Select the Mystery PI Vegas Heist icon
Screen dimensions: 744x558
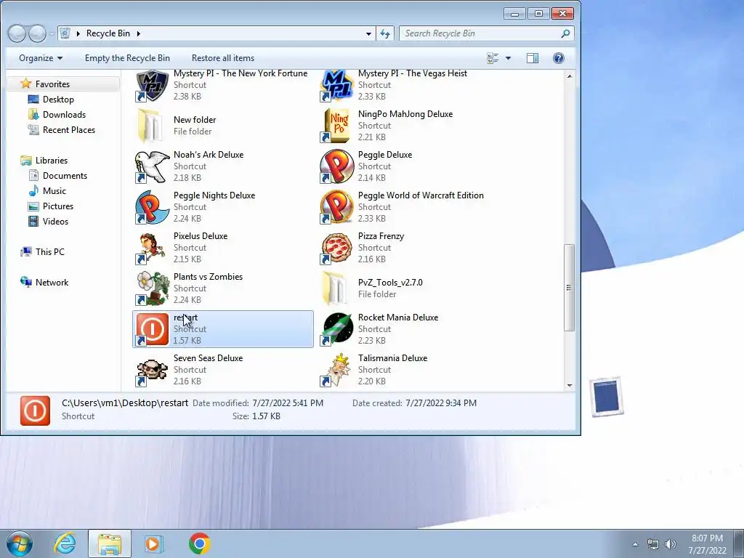click(x=336, y=86)
